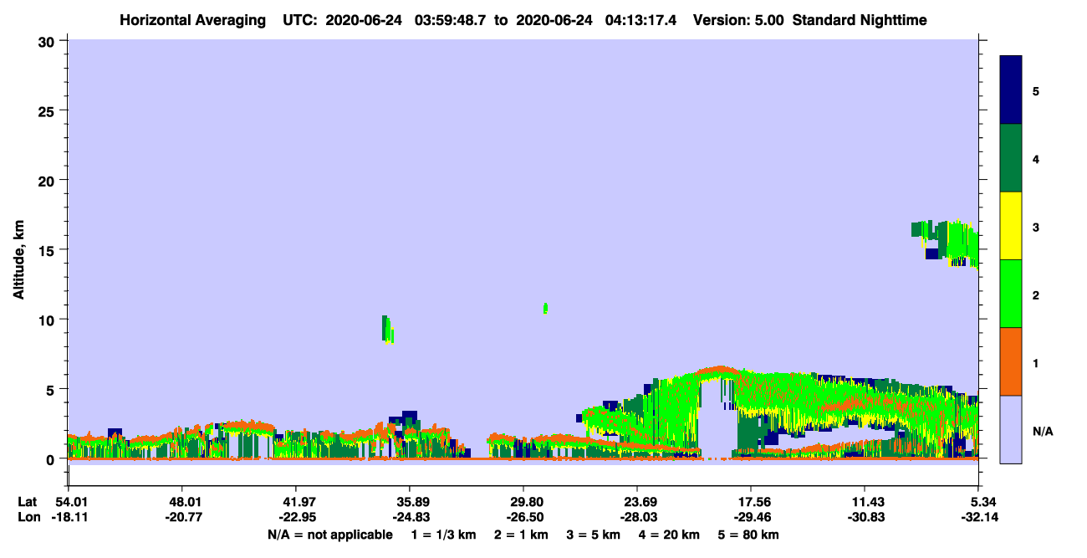Click the dark blue colorbar segment labeled 5
Viewport: 1087px width, 558px height.
click(x=1011, y=90)
